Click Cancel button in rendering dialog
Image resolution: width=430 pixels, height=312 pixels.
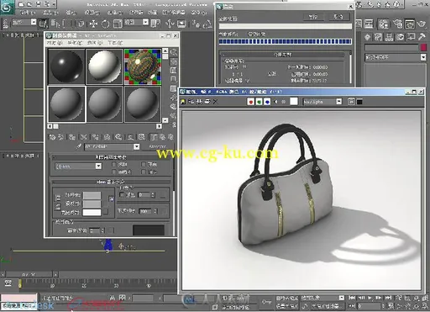(338, 18)
